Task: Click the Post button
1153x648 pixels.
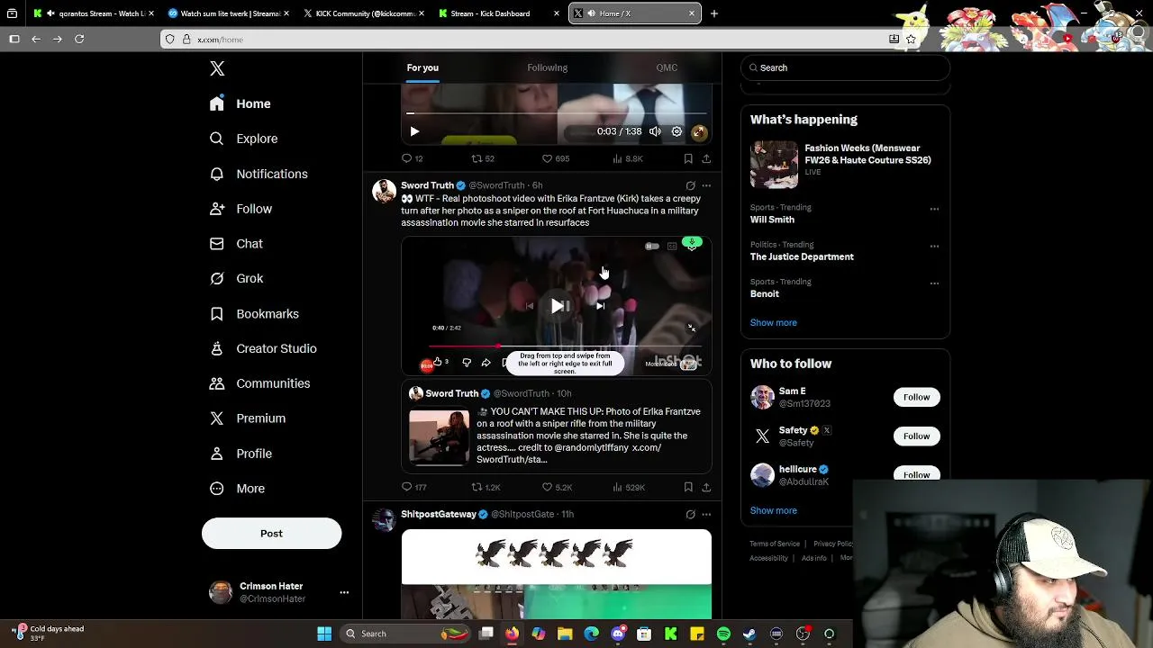Action: tap(271, 534)
